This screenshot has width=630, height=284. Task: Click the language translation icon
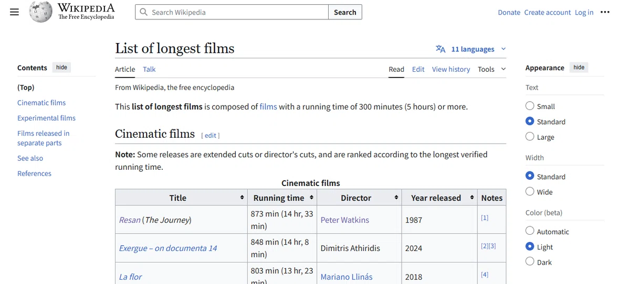440,49
